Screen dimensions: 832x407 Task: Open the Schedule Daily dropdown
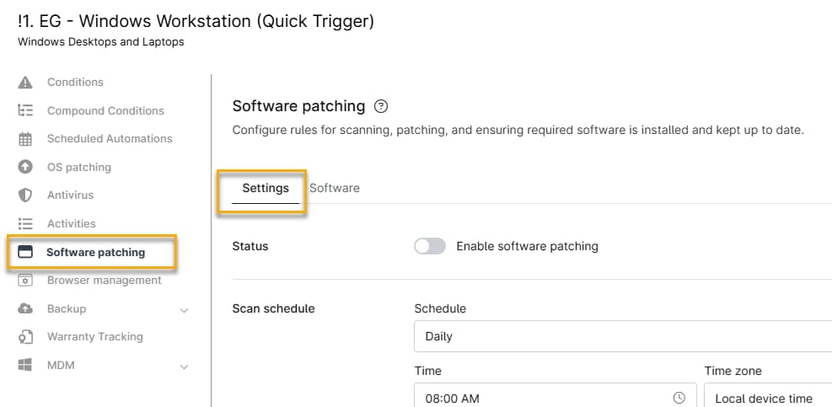point(622,336)
